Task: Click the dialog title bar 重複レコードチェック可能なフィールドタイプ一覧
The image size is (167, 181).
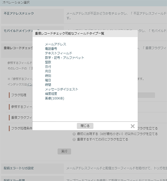Action: [85, 34]
